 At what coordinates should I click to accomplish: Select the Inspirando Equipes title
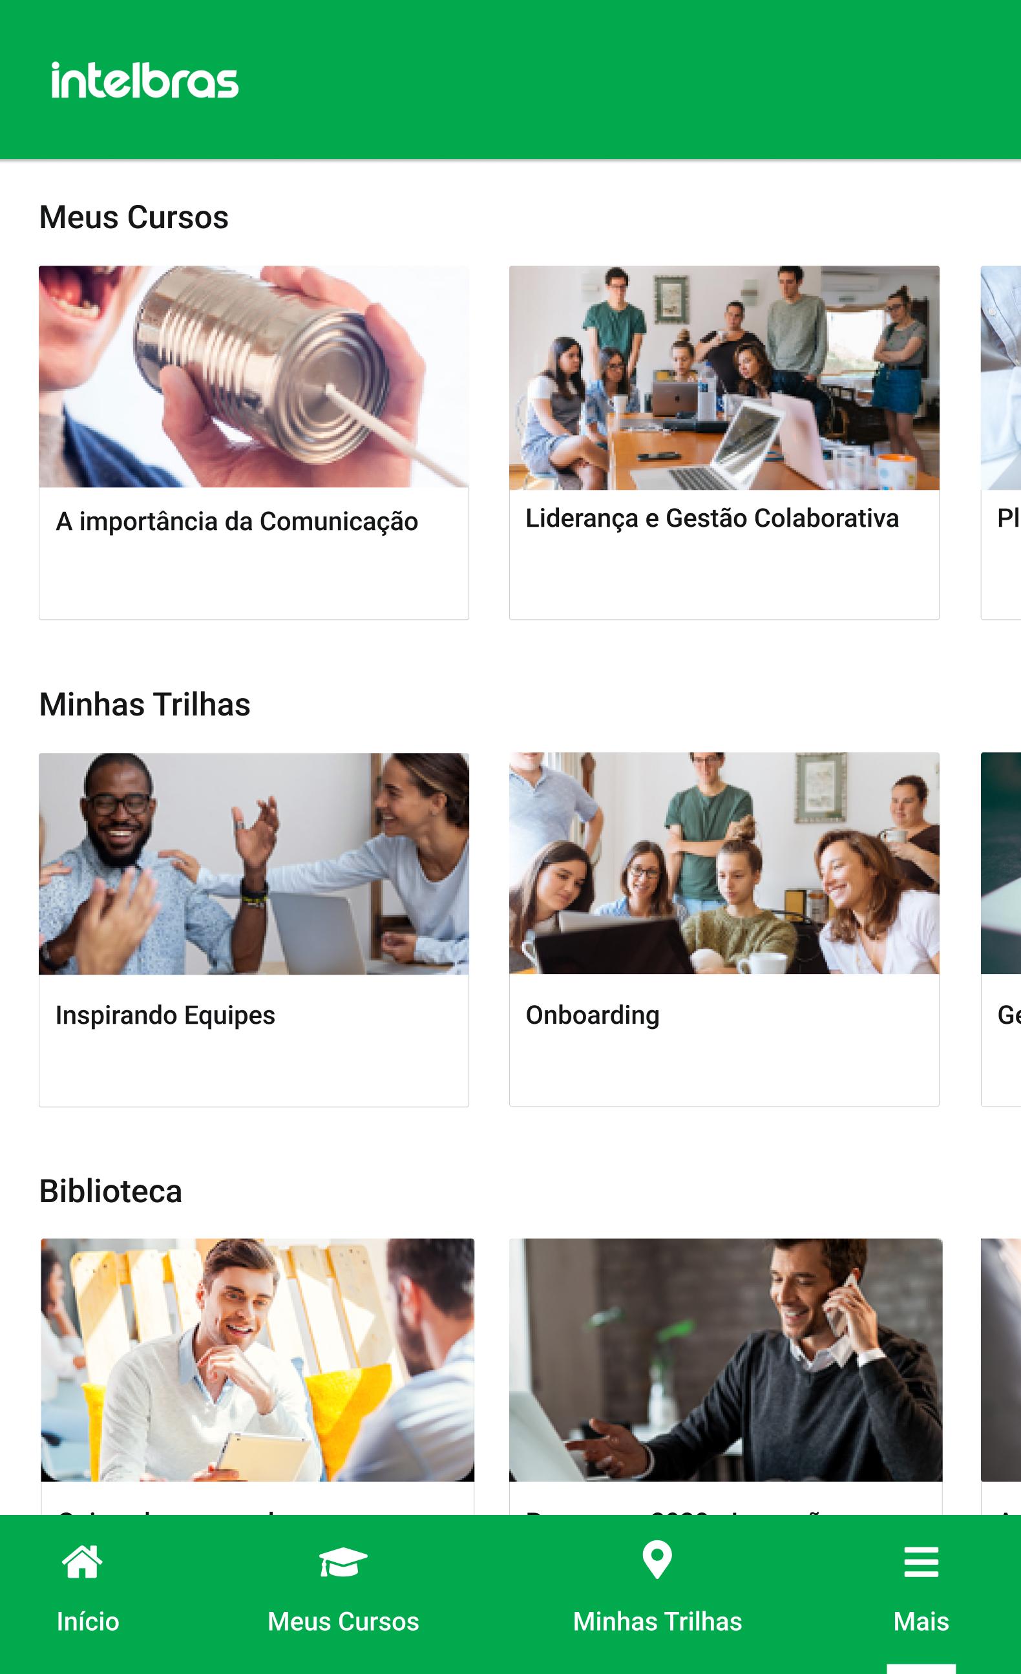tap(165, 1015)
